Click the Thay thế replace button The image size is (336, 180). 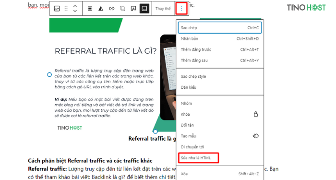coord(163,9)
